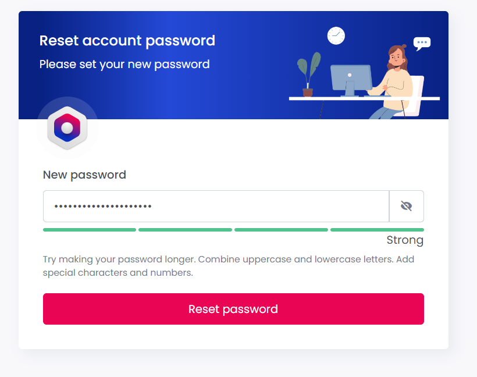Toggle password visibility with the eye-slash icon

click(406, 206)
